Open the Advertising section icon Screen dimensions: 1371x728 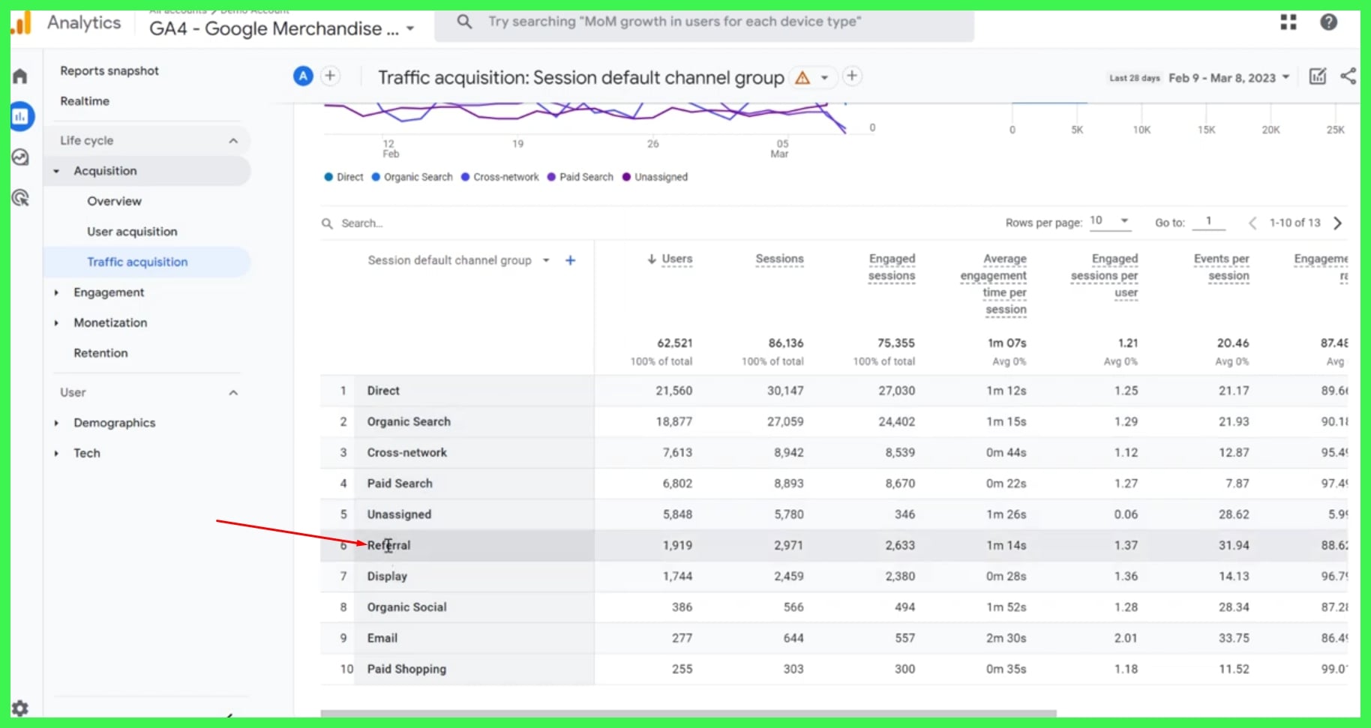21,197
